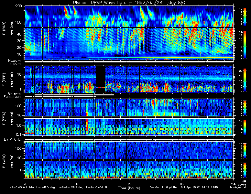Viewport: 251px width, 194px height.
Task: Click the 'Lo_sum' label
Action: pos(14,64)
